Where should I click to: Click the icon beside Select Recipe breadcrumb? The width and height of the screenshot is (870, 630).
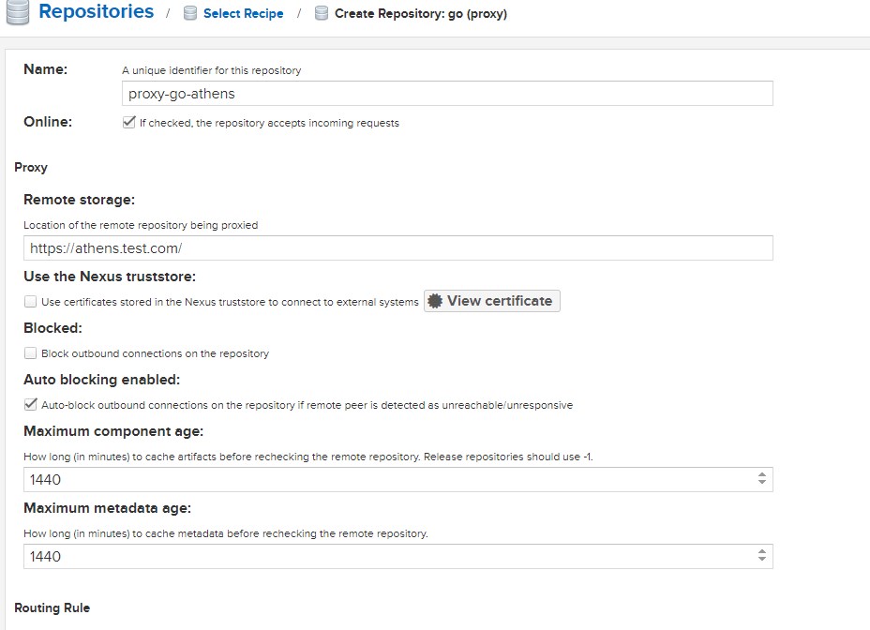click(190, 14)
